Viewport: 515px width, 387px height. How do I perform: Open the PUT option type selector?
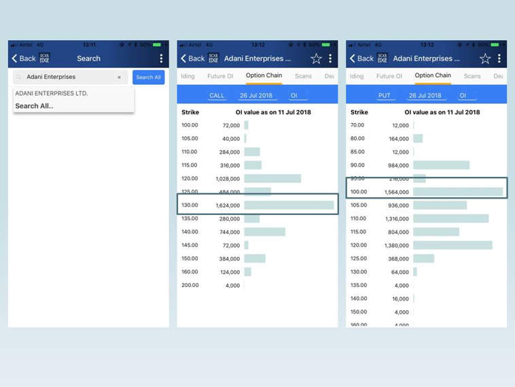coord(385,95)
